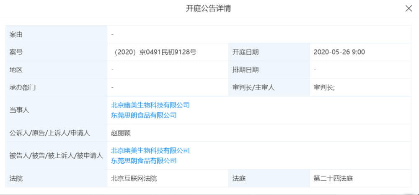Click the 当事人 row label
Screen dimensions: 419x195
click(19, 110)
